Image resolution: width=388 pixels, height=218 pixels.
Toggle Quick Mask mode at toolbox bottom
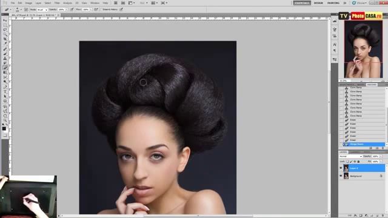pyautogui.click(x=5, y=136)
